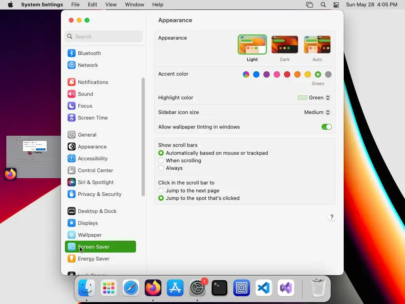Open purple Visual Studio Dock icon

click(286, 288)
